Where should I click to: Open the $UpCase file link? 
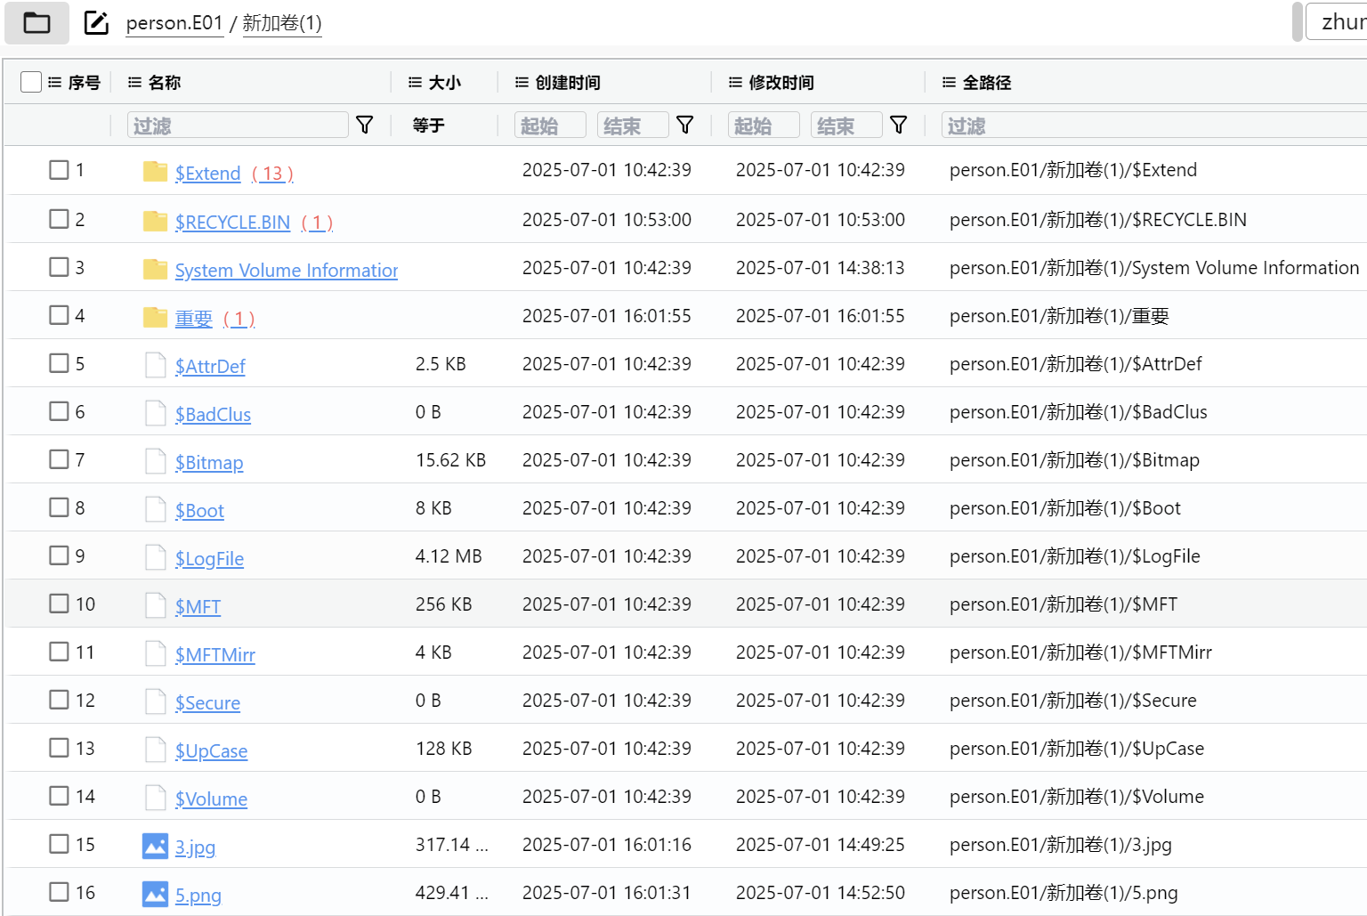click(211, 750)
